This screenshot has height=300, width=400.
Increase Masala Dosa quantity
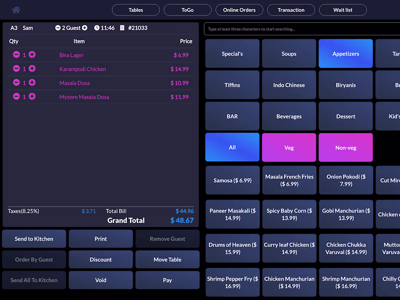tap(32, 83)
